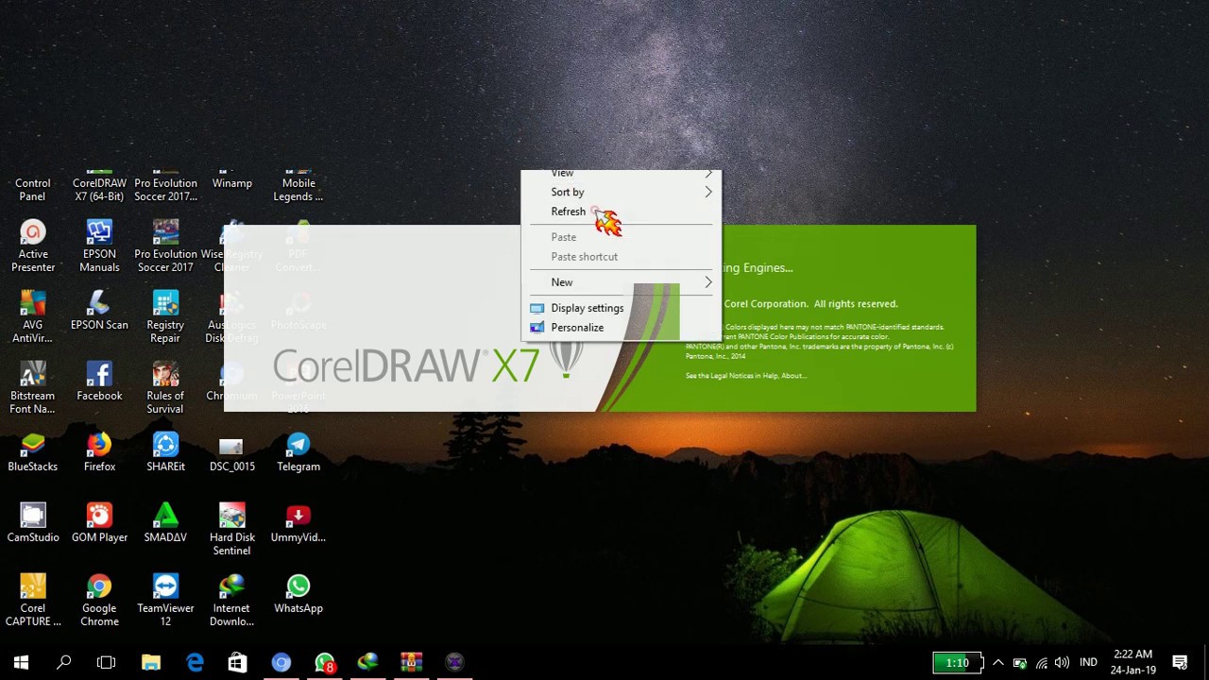Open Internet Download Manager desktop shortcut
This screenshot has height=680, width=1209.
tap(231, 601)
